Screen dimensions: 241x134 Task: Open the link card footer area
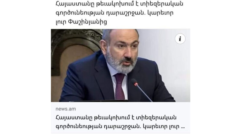click(x=120, y=117)
